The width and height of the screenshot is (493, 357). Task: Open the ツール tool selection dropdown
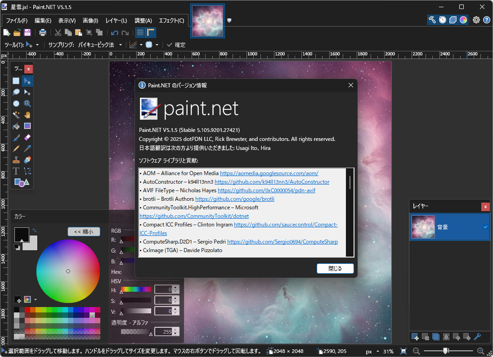coord(38,45)
